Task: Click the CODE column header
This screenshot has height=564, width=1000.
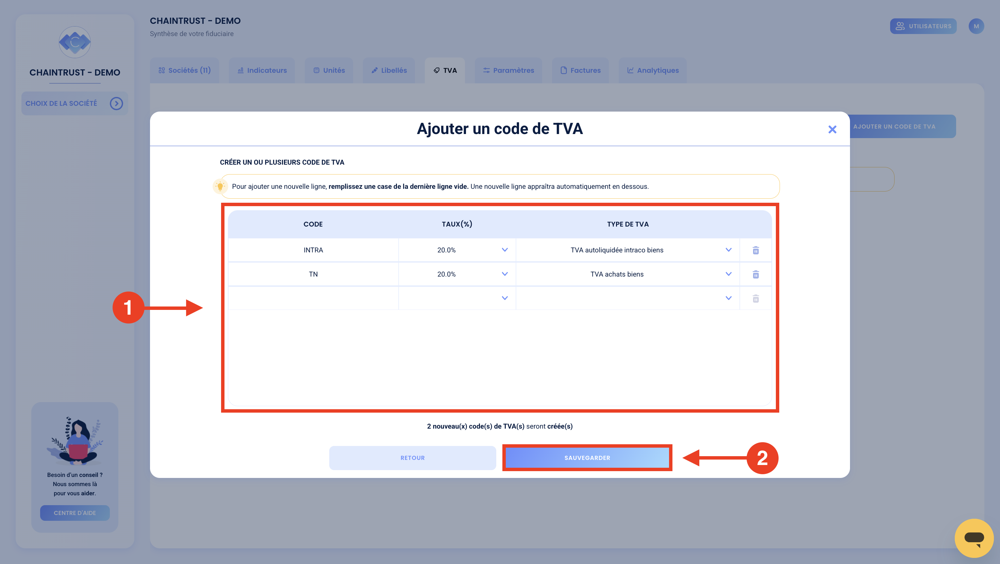Action: pos(313,224)
